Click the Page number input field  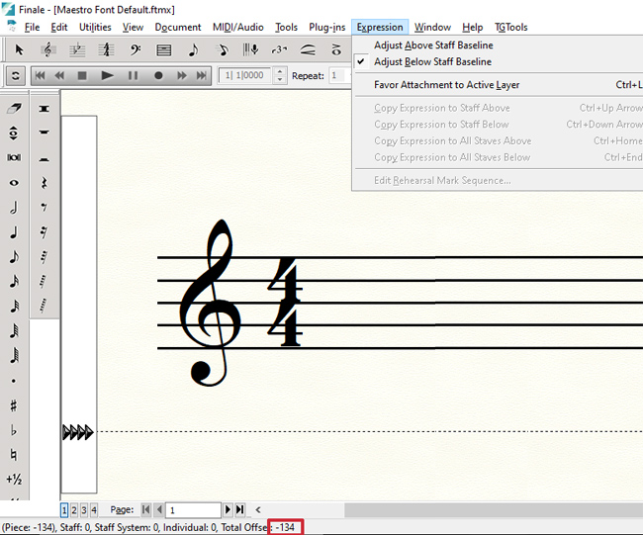pos(192,510)
